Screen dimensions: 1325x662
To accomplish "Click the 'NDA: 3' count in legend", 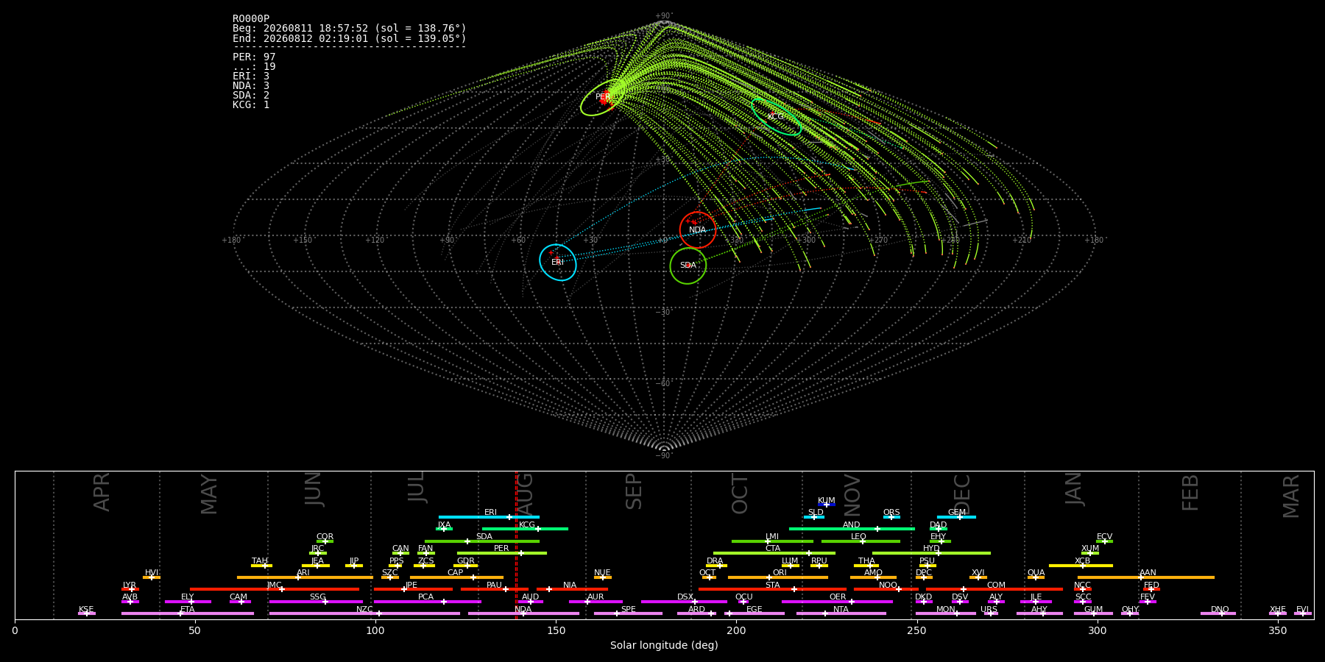I will tap(251, 86).
